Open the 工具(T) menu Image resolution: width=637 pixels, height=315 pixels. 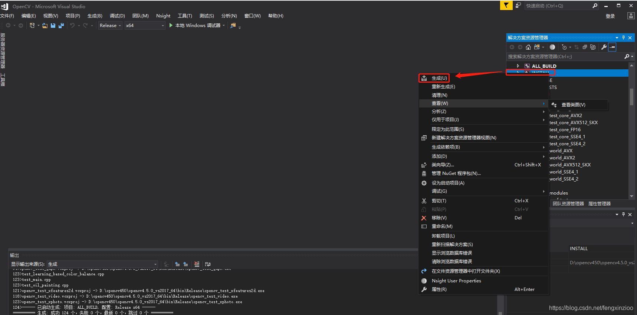pos(185,16)
